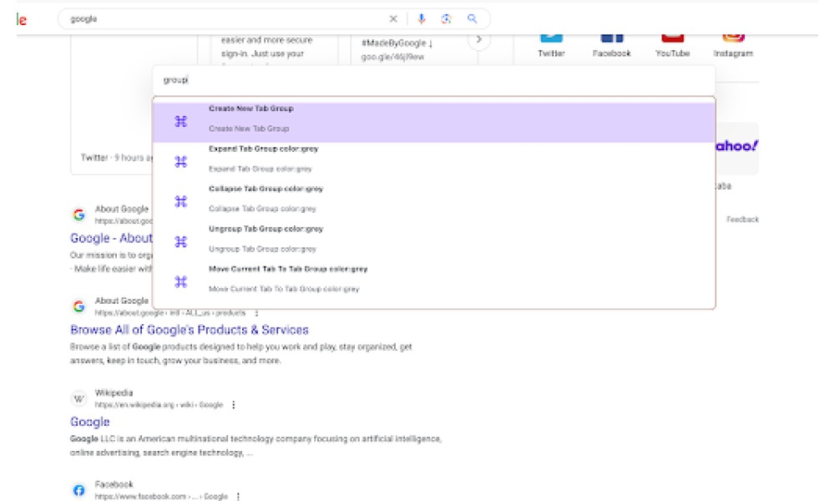Image resolution: width=835 pixels, height=501 pixels.
Task: Open the goo.gle link in the tweet card
Action: tap(392, 57)
